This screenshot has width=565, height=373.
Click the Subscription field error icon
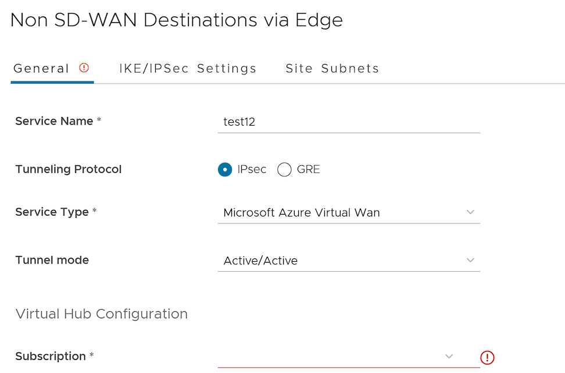pyautogui.click(x=487, y=357)
